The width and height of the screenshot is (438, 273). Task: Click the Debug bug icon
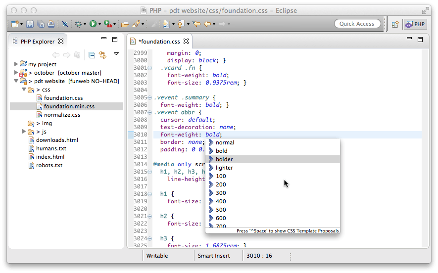coord(78,24)
